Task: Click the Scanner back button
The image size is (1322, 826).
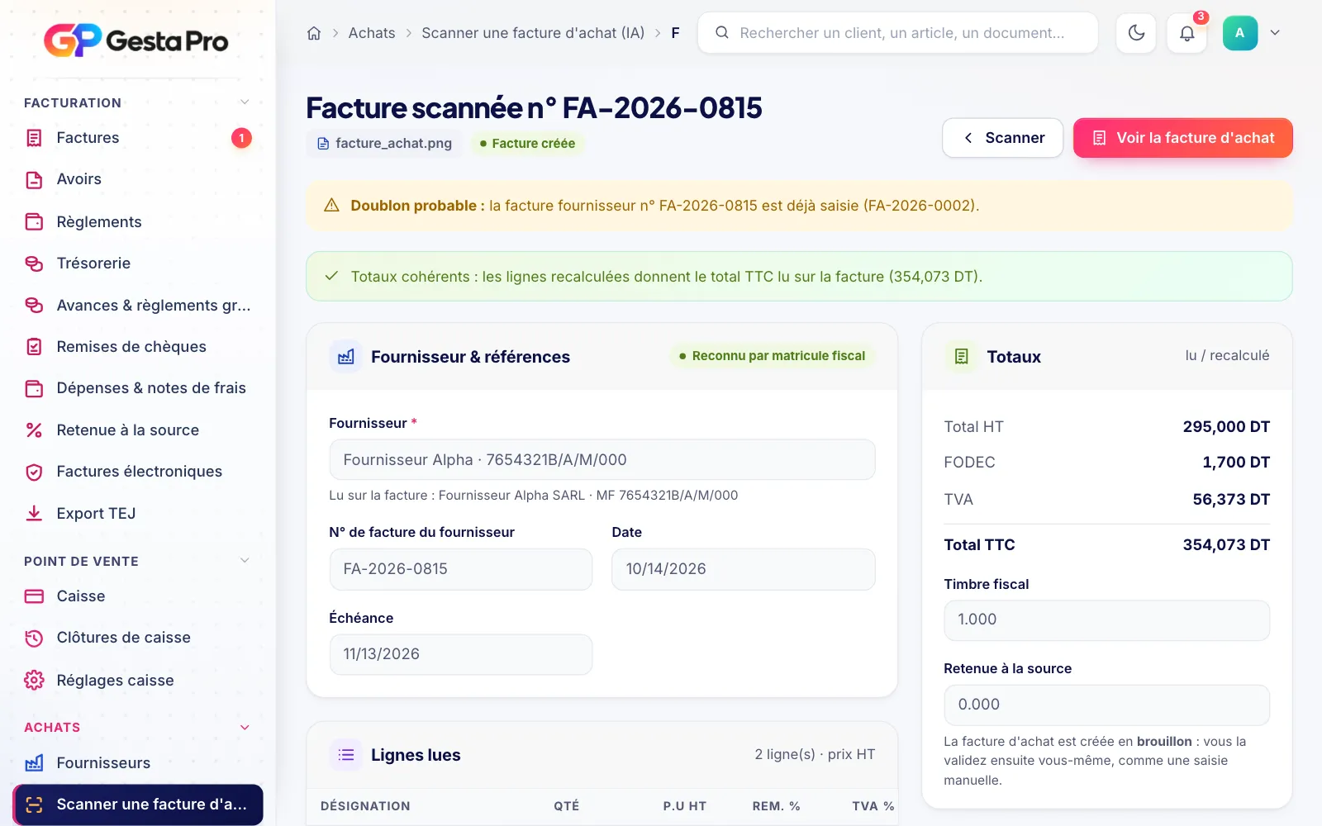Action: (x=1002, y=138)
